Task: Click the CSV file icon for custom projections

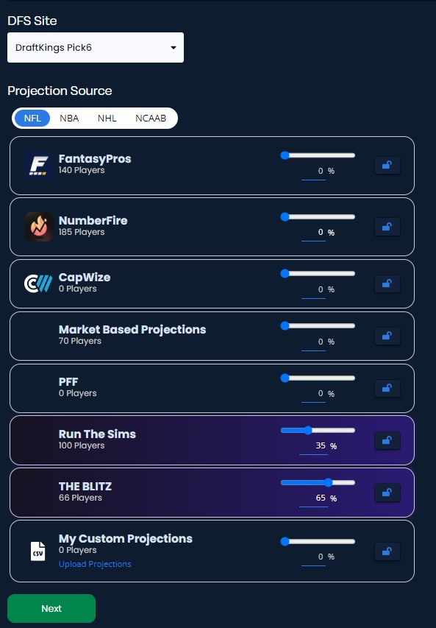Action: point(38,551)
